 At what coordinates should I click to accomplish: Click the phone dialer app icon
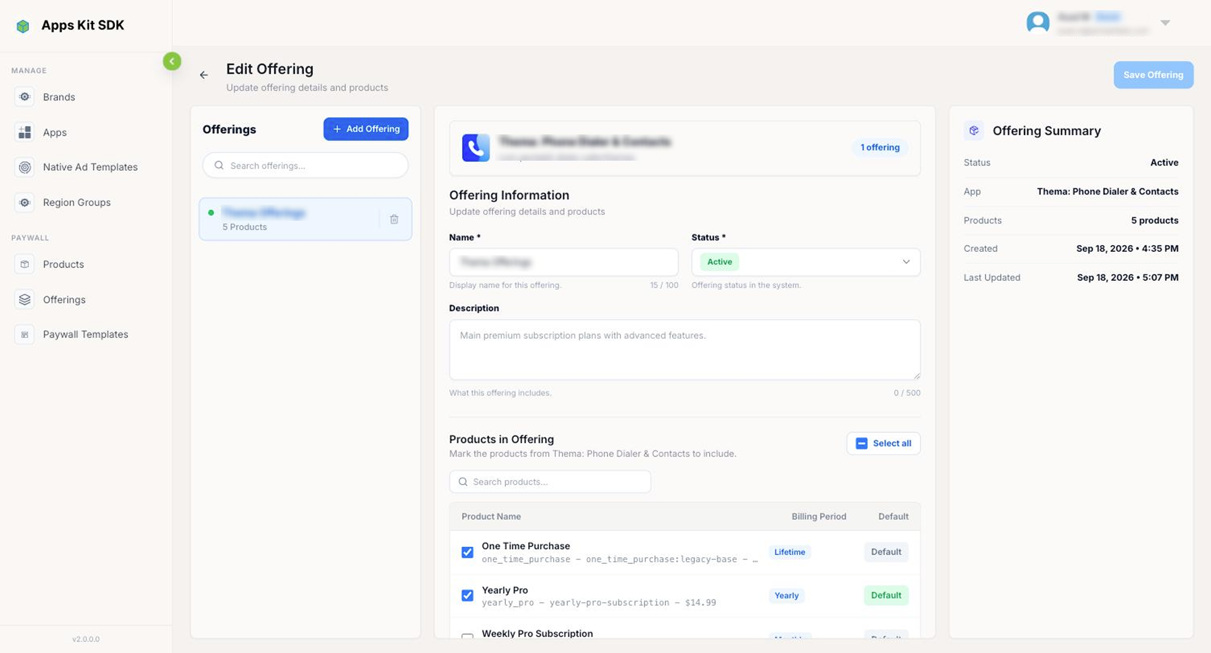[x=475, y=148]
